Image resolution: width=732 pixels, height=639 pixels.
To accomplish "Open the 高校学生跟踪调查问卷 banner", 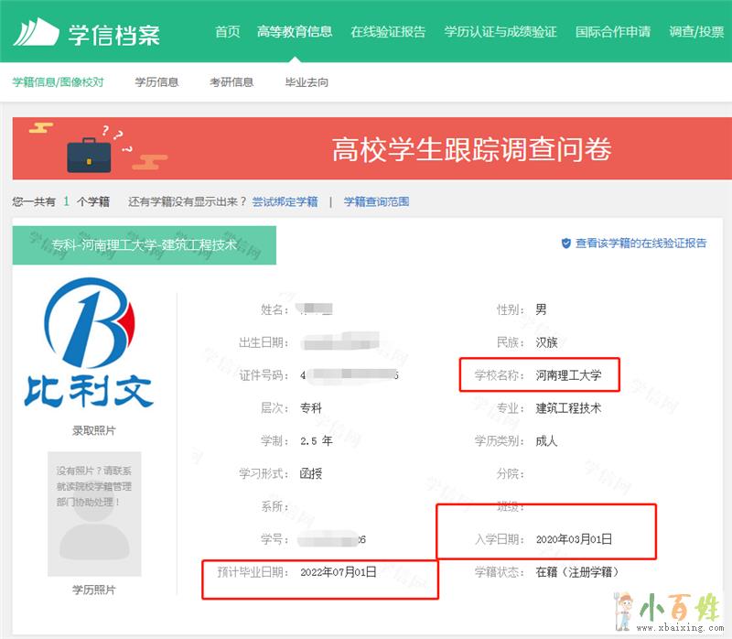I will pos(470,149).
